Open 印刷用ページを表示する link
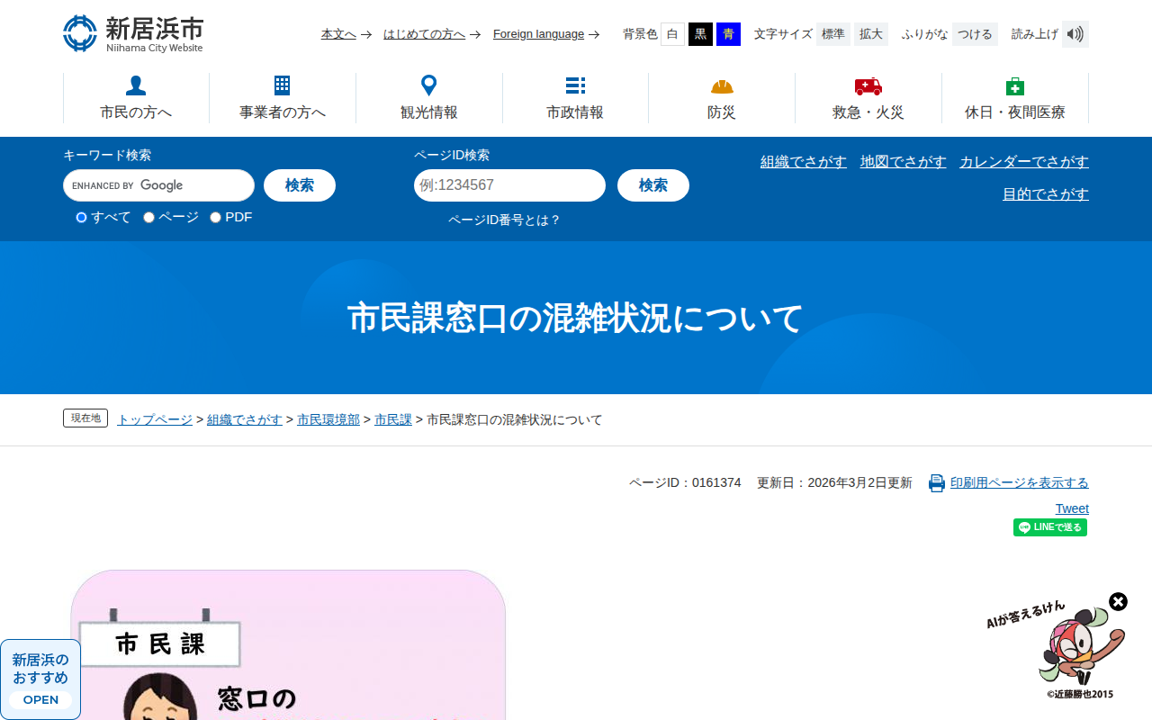 click(1020, 482)
